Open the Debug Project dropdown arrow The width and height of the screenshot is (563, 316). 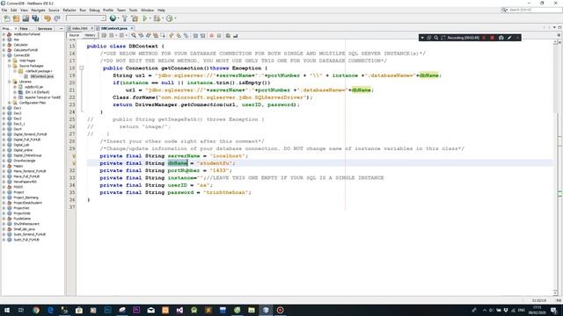pos(163,18)
